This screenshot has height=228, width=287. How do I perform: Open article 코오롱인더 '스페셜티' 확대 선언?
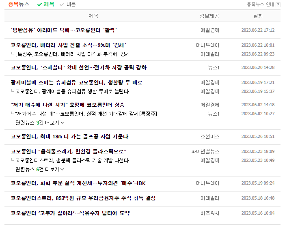tap(79, 67)
